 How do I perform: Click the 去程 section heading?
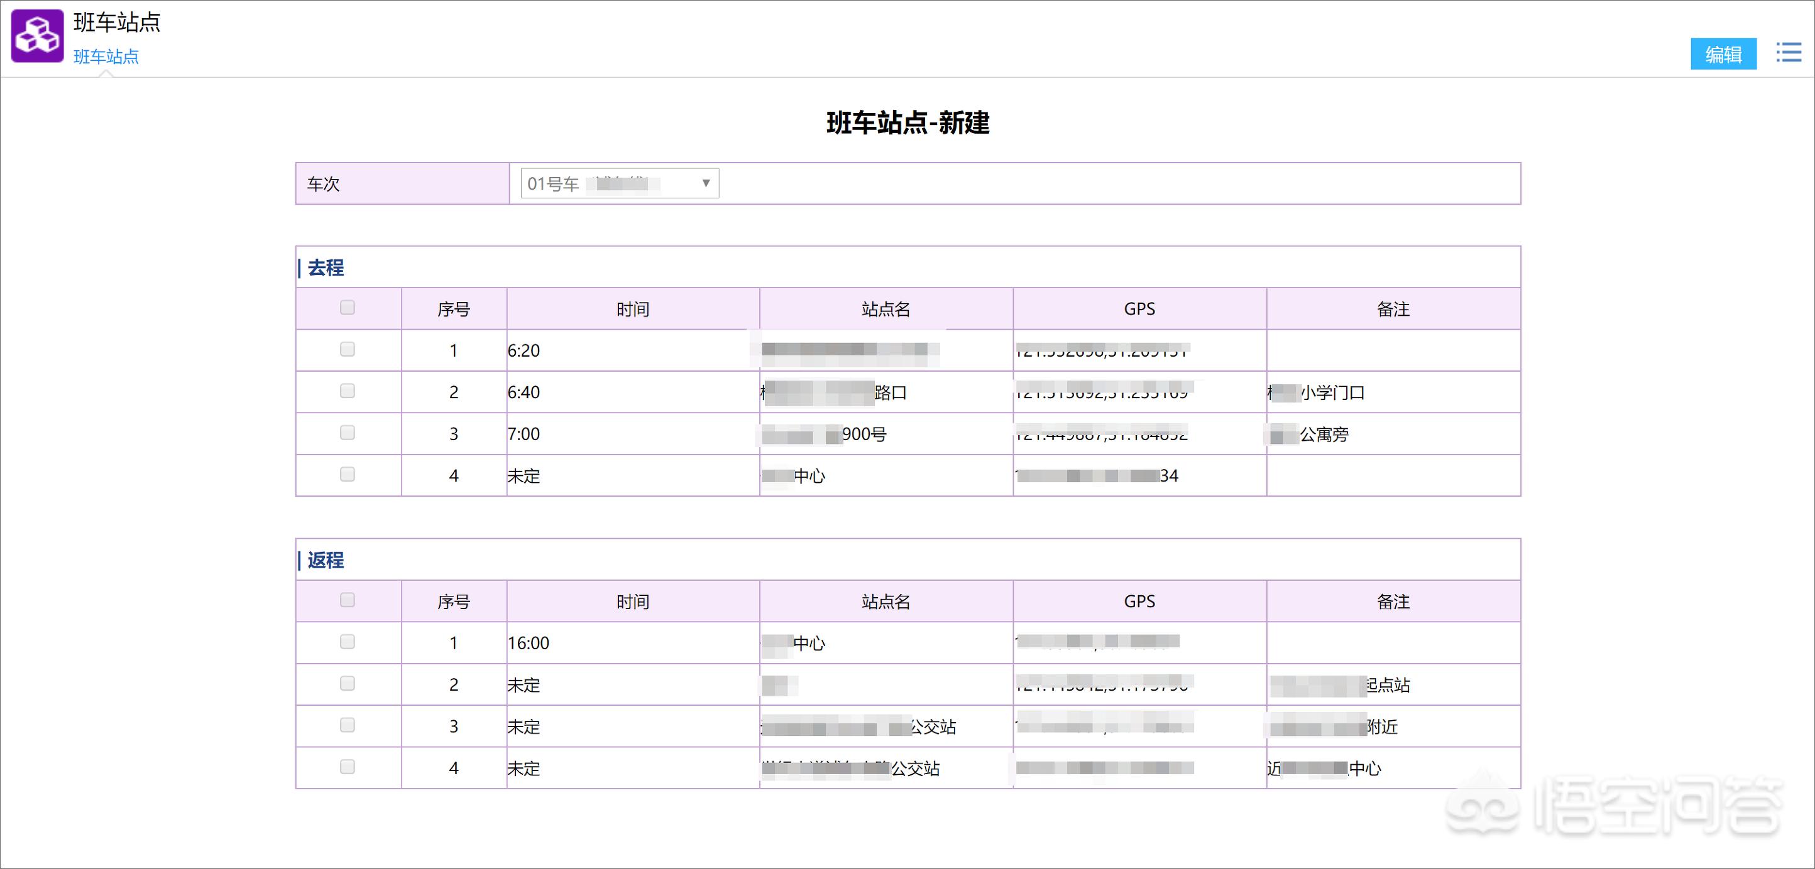click(326, 267)
